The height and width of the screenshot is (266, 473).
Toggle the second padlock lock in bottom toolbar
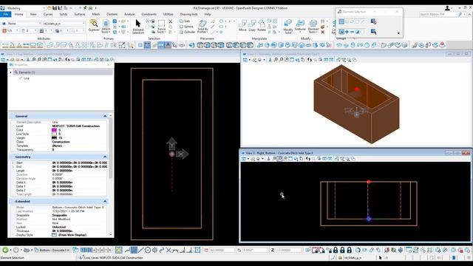(342, 250)
